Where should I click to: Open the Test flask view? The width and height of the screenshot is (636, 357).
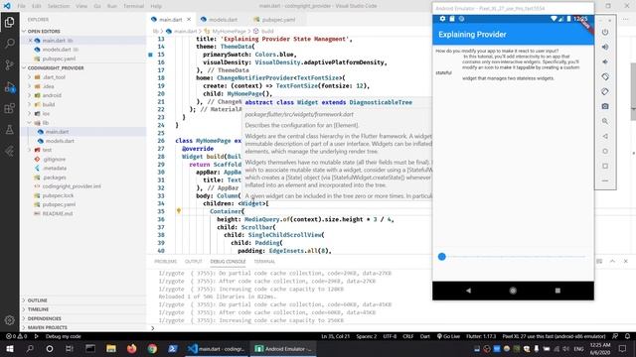pyautogui.click(x=9, y=130)
